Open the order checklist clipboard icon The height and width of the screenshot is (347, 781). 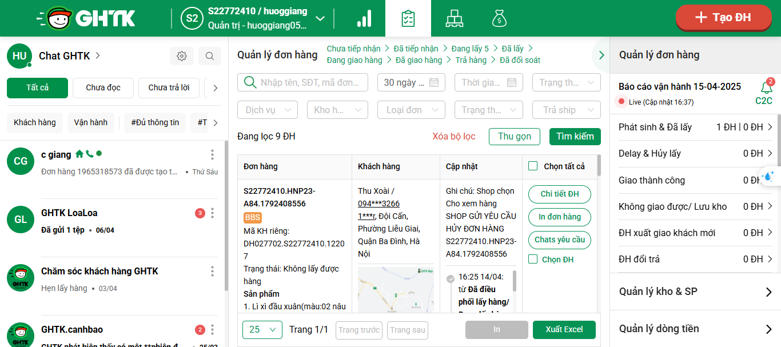tap(408, 18)
